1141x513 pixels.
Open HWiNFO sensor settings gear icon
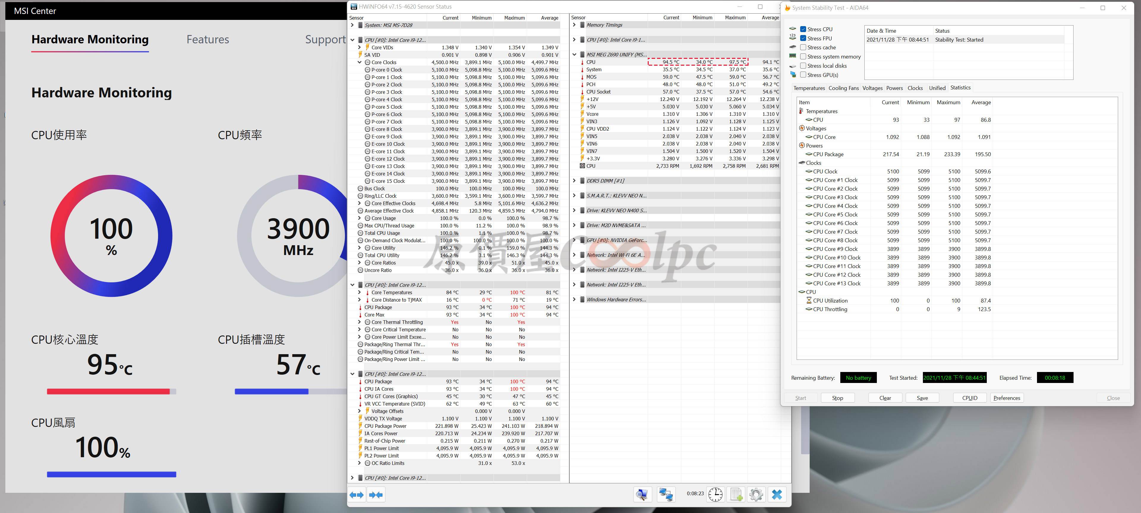(x=756, y=494)
